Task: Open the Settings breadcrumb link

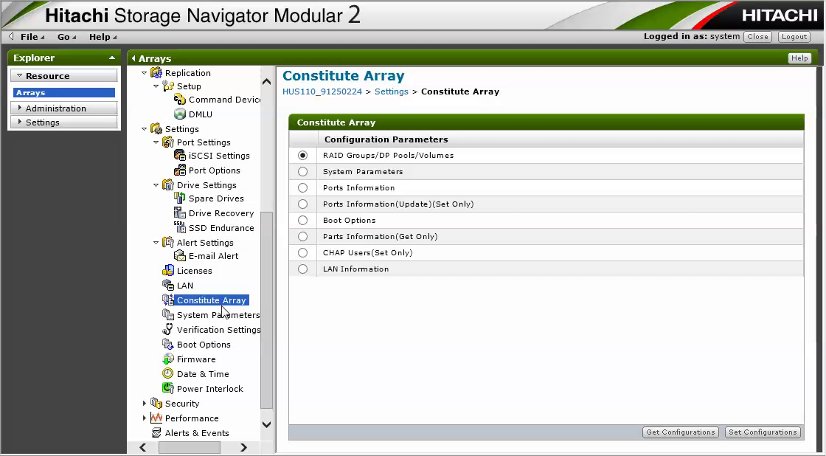Action: pos(392,91)
